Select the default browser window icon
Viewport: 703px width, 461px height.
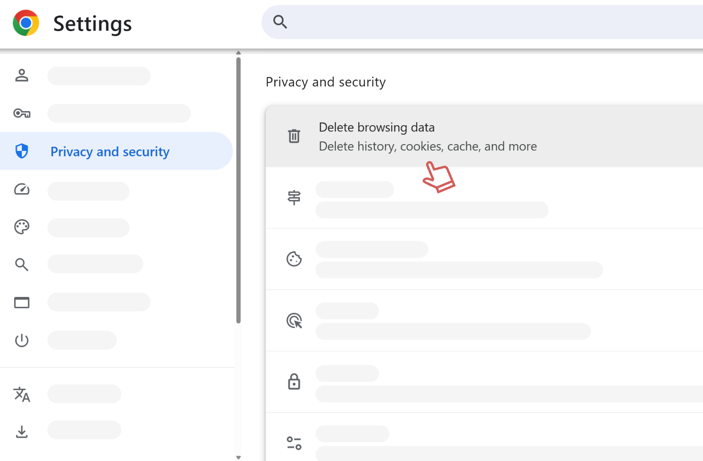(x=22, y=302)
